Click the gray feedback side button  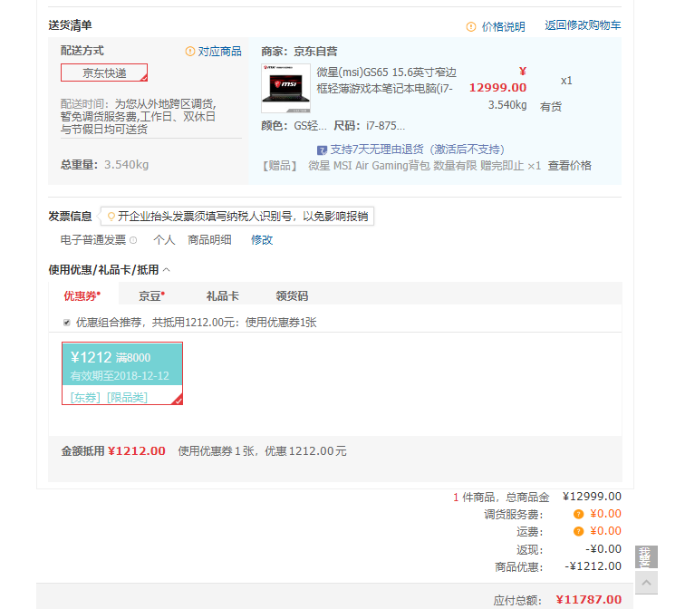pos(646,556)
